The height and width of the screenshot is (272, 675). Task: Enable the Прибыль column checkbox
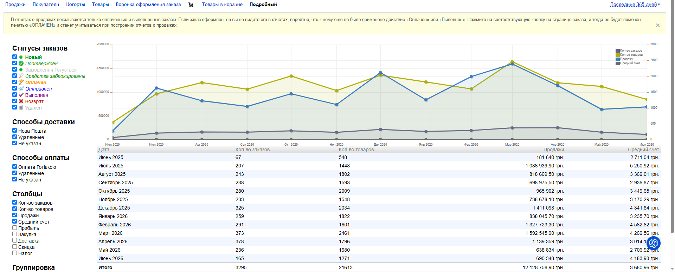14,228
